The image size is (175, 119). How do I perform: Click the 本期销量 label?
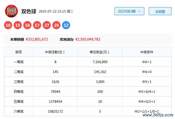pyautogui.click(x=17, y=39)
